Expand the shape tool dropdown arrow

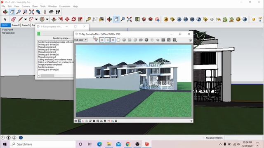[47, 19]
